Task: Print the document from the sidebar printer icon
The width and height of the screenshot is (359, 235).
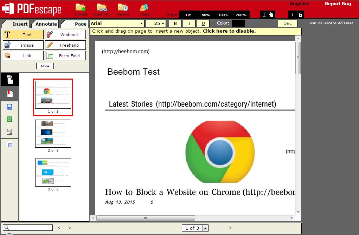Action: point(9,132)
